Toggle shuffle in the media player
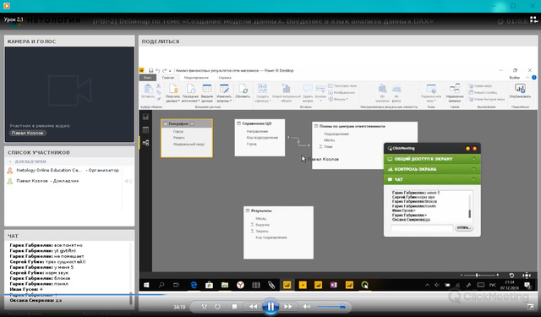Screen dimensions: 541x317 pyautogui.click(x=204, y=307)
